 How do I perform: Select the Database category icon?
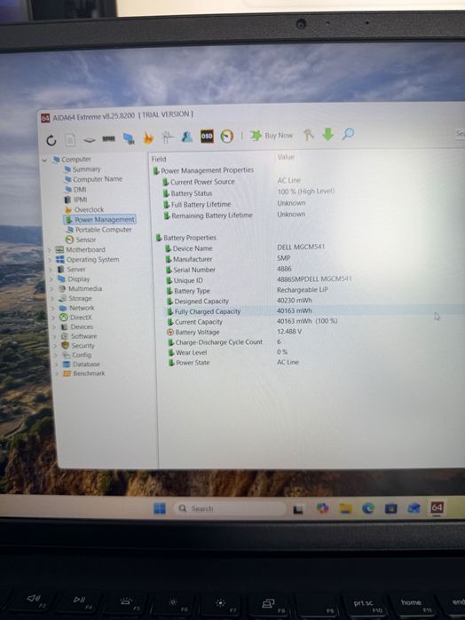tap(67, 365)
